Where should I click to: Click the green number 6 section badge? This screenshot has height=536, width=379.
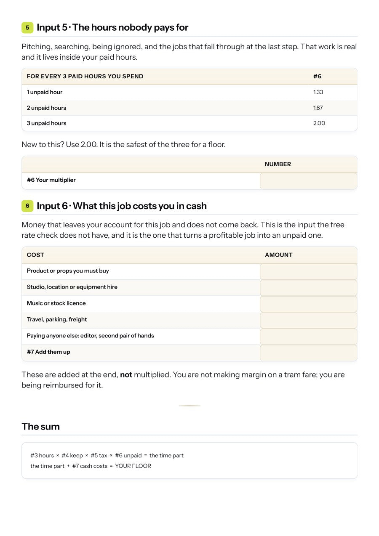click(x=27, y=206)
